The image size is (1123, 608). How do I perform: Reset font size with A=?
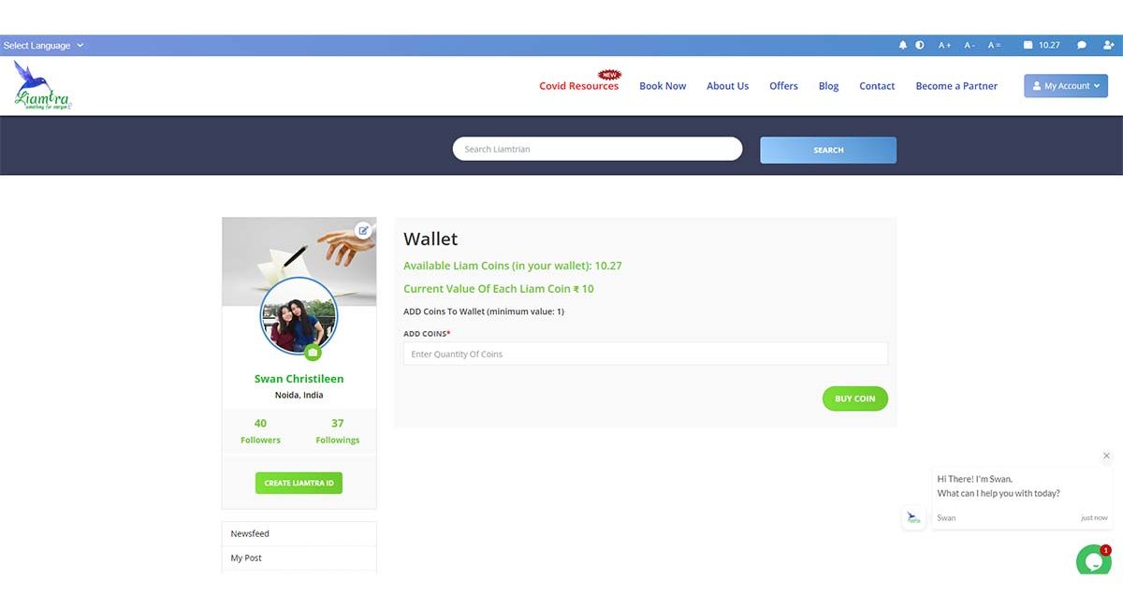pyautogui.click(x=994, y=45)
